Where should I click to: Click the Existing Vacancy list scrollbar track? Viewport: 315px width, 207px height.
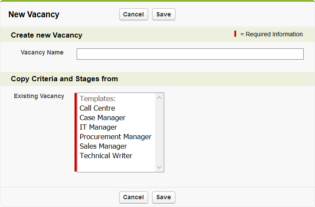click(x=159, y=132)
